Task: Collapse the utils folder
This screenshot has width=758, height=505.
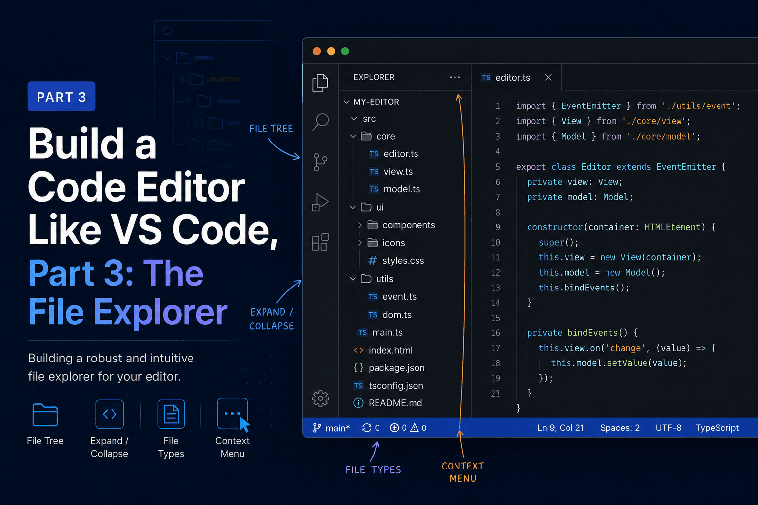Action: click(x=353, y=279)
